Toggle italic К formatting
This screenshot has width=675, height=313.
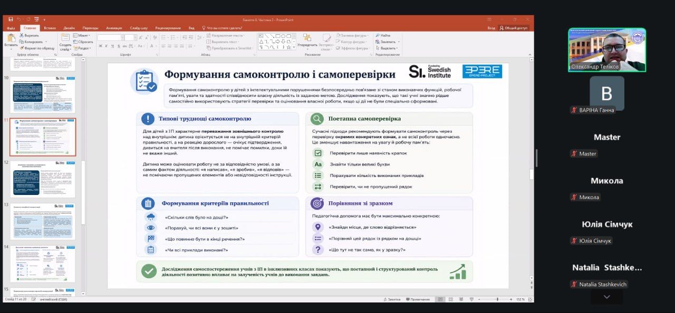(106, 46)
